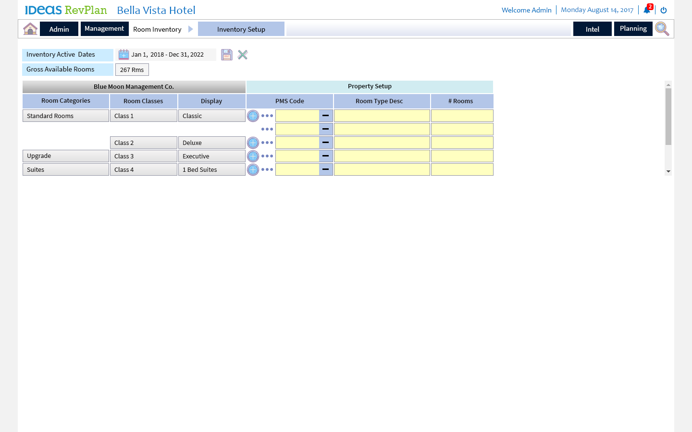The image size is (692, 432).
Task: Click minus button in Classic PMS code row
Action: (326, 116)
